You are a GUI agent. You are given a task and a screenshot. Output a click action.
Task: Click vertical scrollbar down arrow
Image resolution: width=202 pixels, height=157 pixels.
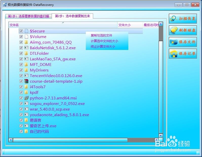coord(161,135)
